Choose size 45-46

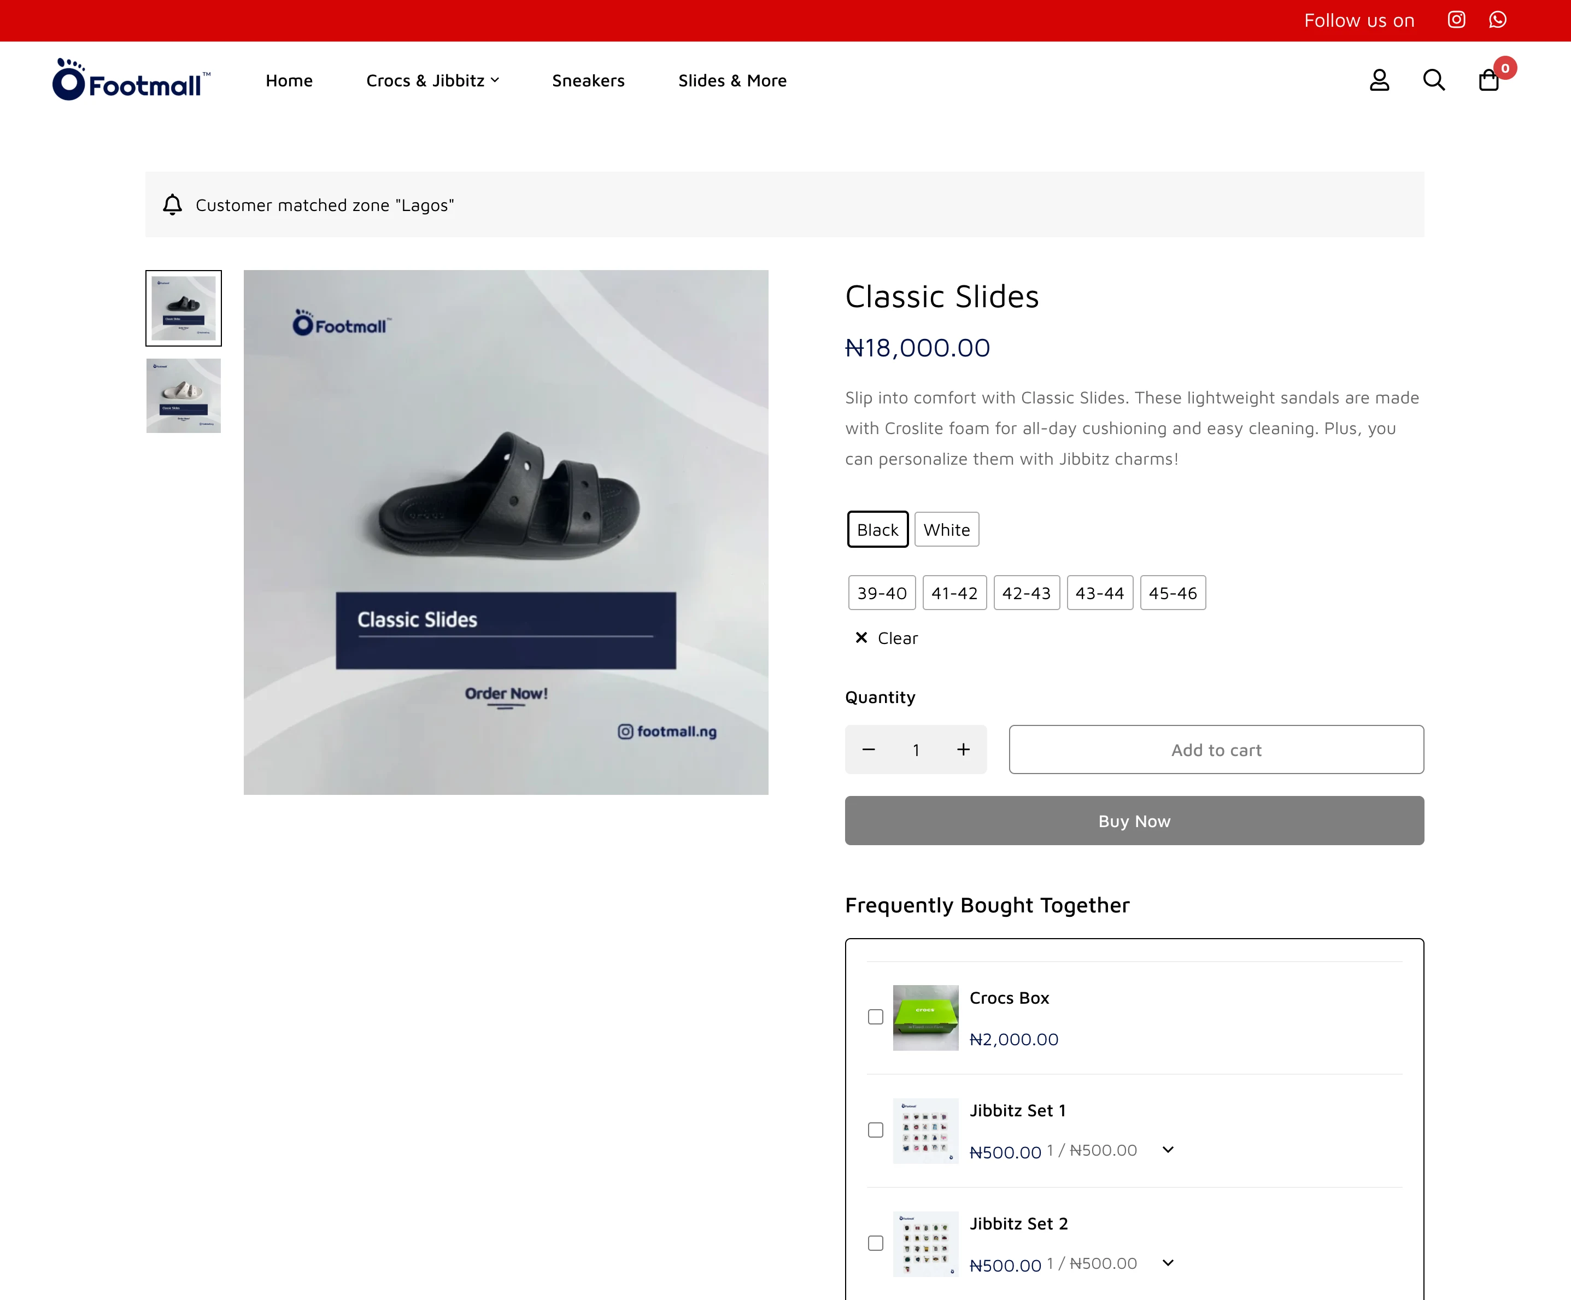click(x=1173, y=593)
